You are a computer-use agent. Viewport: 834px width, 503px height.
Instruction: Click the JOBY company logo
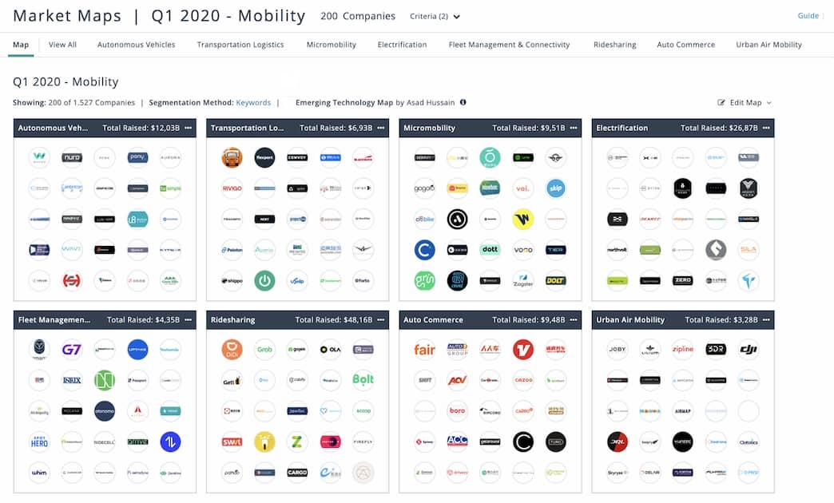[x=617, y=350]
